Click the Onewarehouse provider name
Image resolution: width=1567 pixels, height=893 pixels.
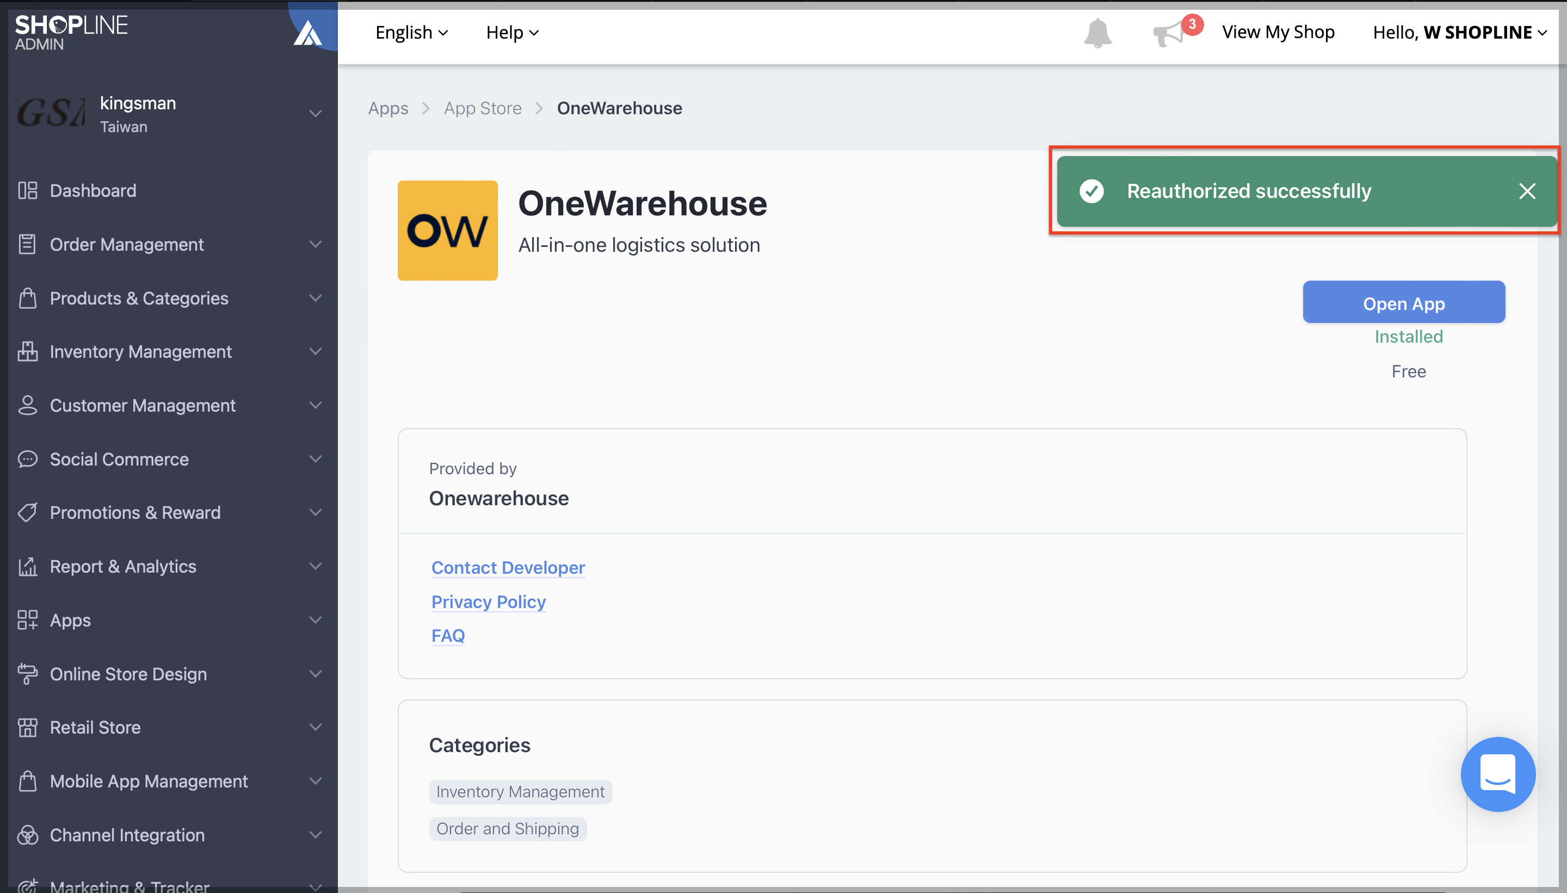point(499,498)
